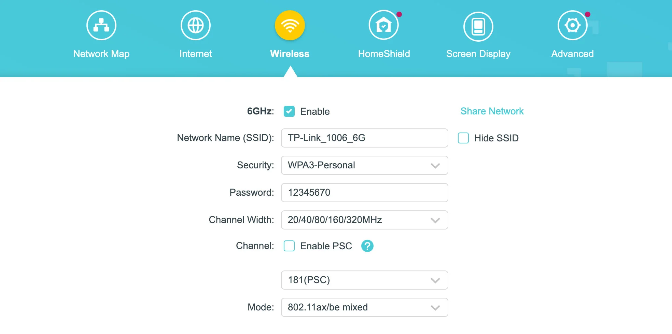Click the PSC help question mark icon

coord(367,246)
